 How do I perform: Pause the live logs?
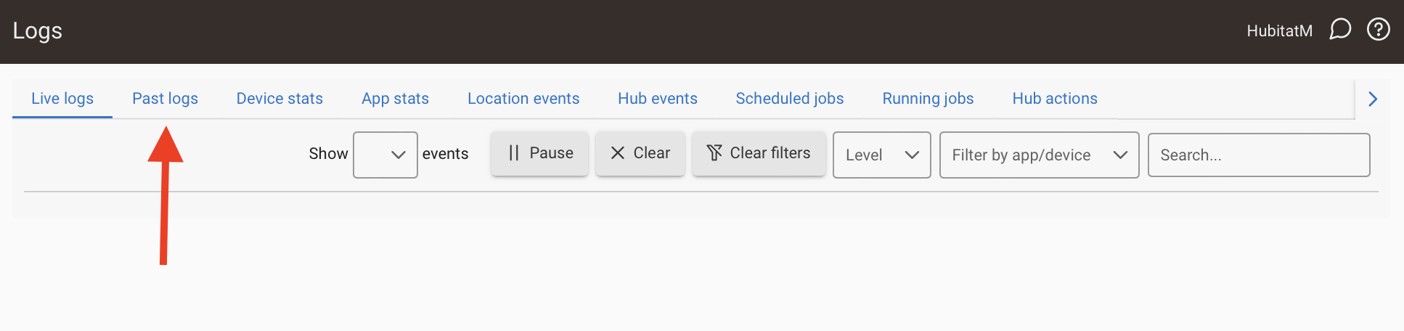[539, 153]
